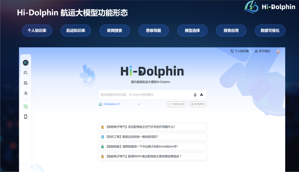Activate voice input microphone icon
Viewport: 299px width, 172px height.
(195, 95)
